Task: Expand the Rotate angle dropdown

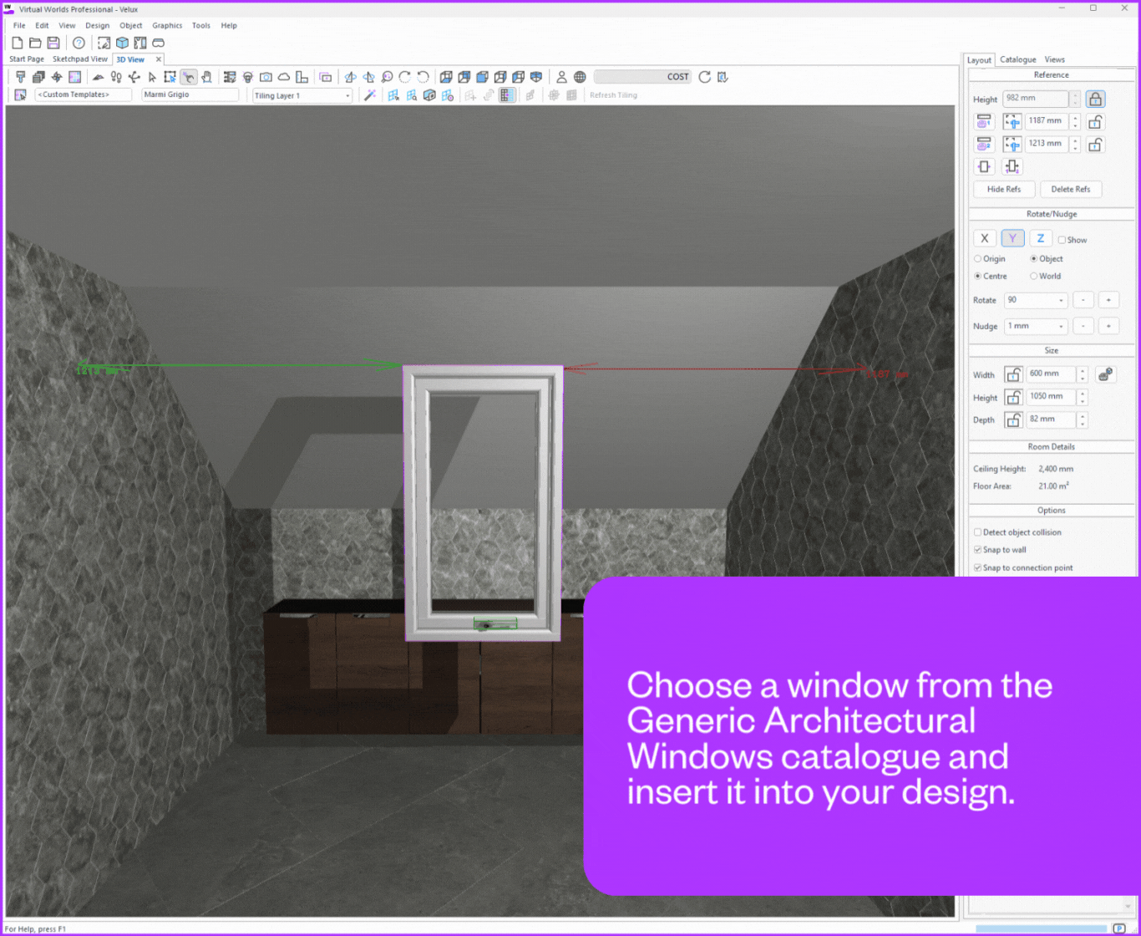Action: coord(1062,300)
